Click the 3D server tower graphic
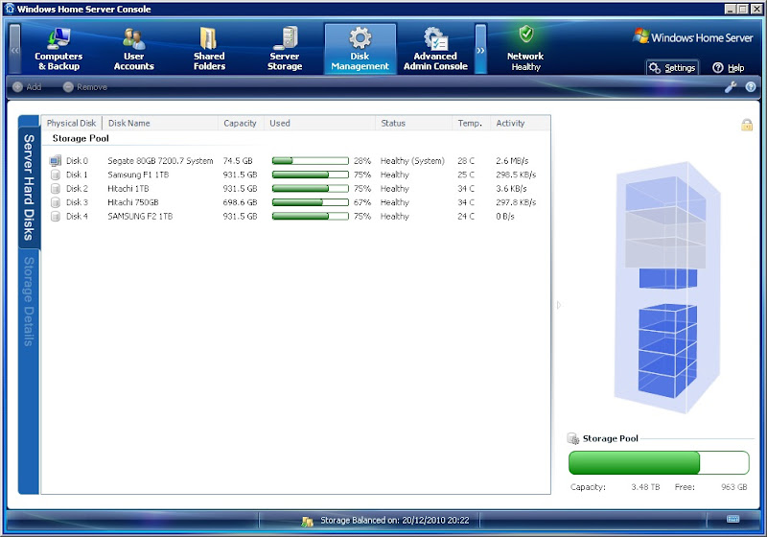Screen dimensions: 767x537 coord(666,288)
